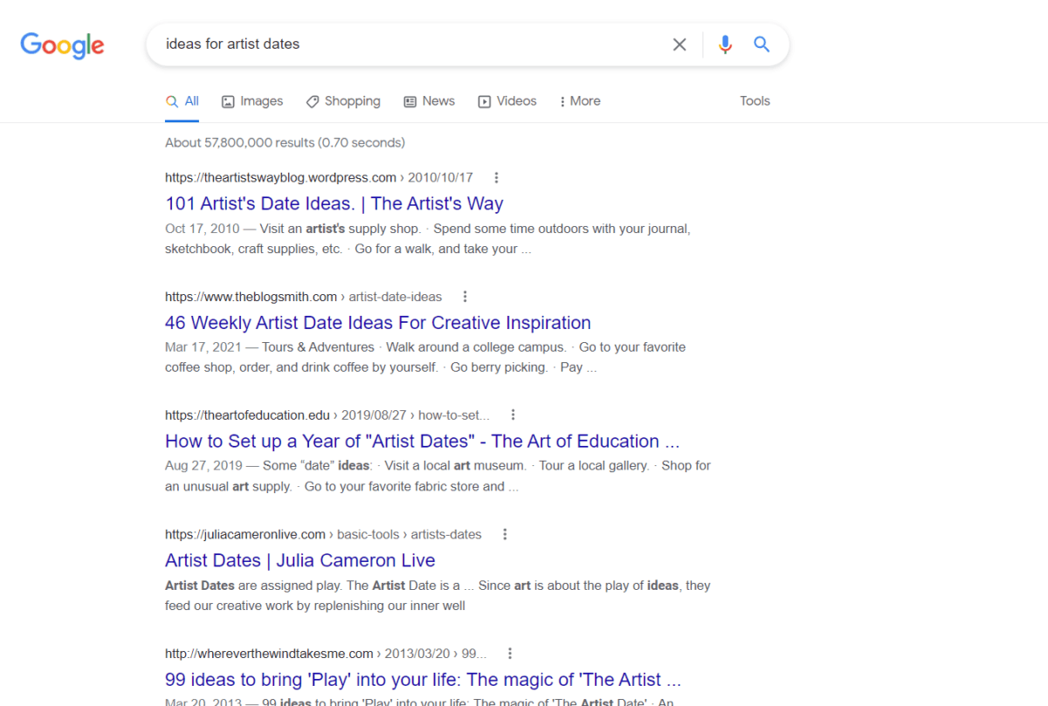Open the Artist Dates Julia Cameron Live result
The width and height of the screenshot is (1048, 706).
300,559
